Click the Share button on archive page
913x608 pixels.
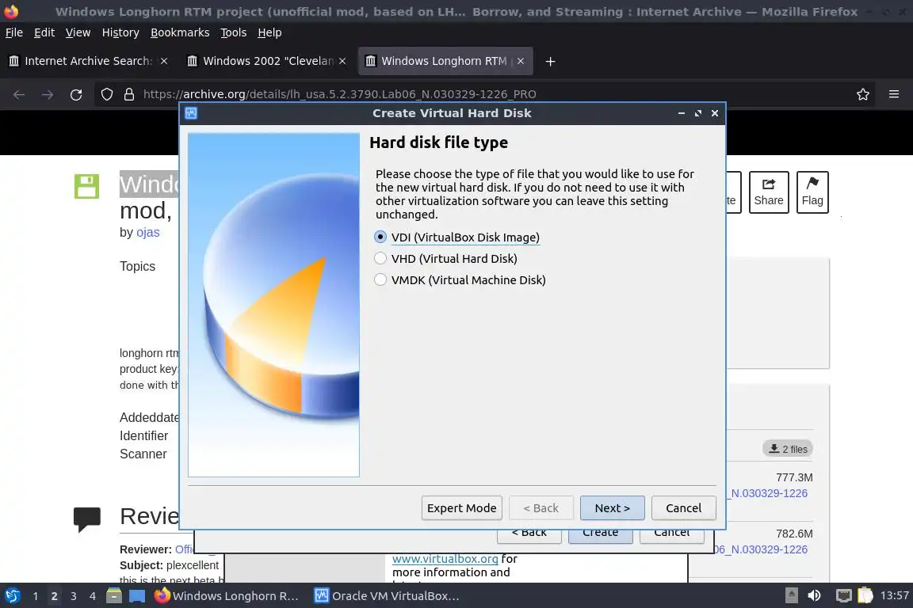pyautogui.click(x=769, y=192)
